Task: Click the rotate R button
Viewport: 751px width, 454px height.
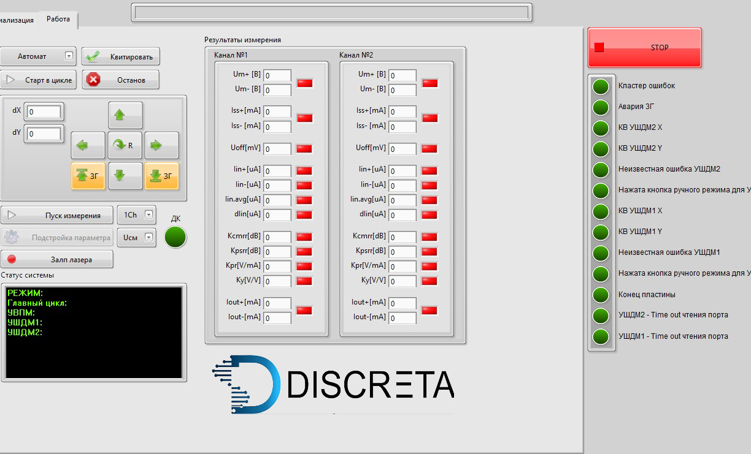Action: [x=125, y=145]
